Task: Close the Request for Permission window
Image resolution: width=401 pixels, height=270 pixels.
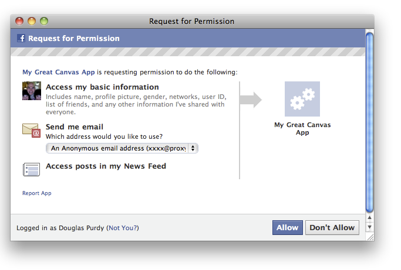Action: [x=19, y=22]
